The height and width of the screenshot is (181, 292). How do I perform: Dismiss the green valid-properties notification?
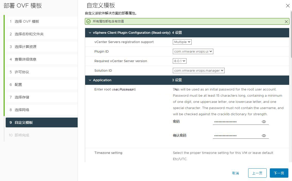[286, 22]
